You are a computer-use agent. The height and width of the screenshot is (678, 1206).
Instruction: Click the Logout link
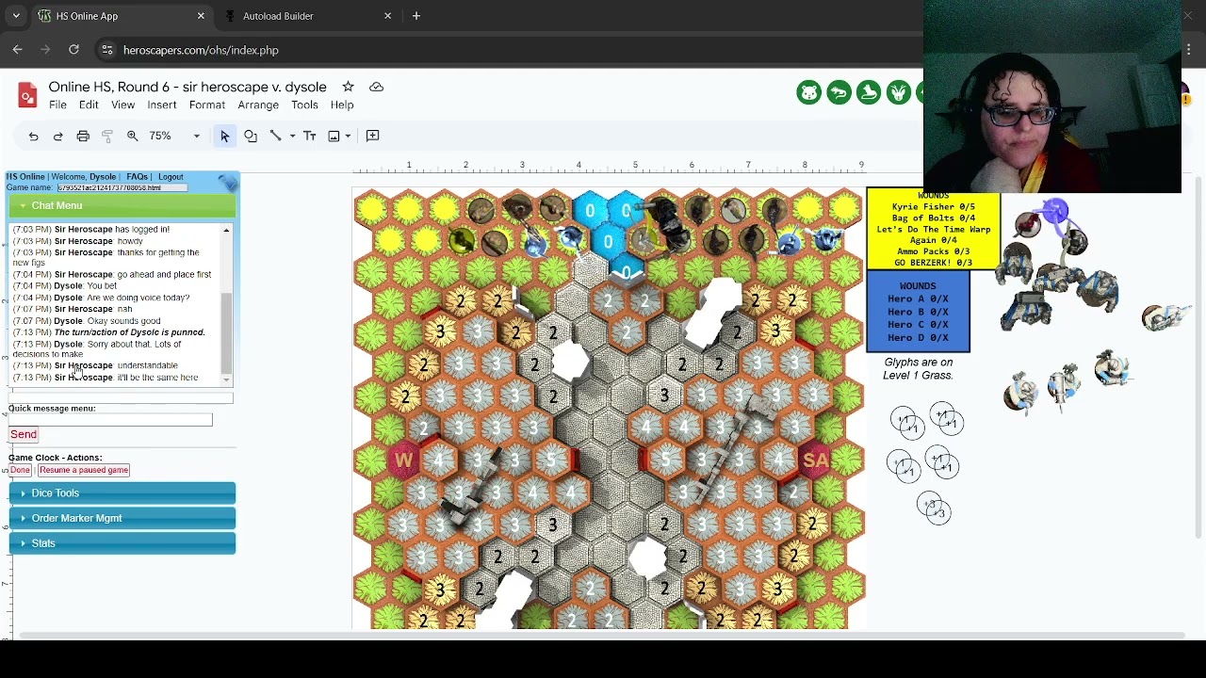[x=171, y=177]
